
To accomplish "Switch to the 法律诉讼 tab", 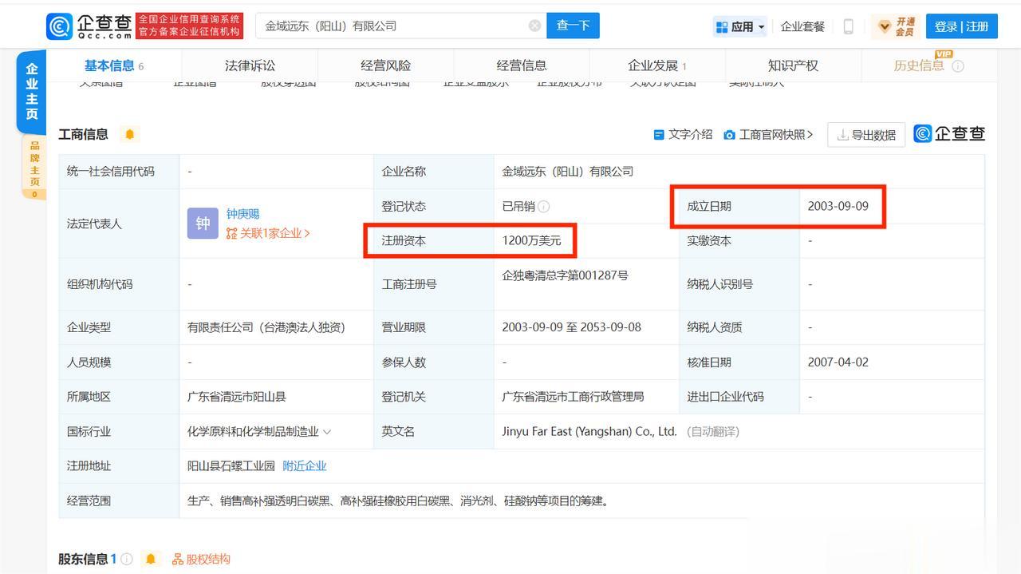I will click(250, 65).
